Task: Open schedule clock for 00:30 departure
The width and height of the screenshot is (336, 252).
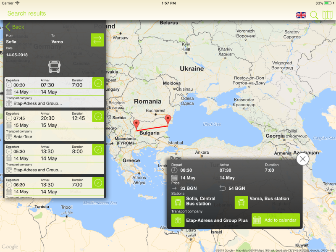Action: (98, 83)
